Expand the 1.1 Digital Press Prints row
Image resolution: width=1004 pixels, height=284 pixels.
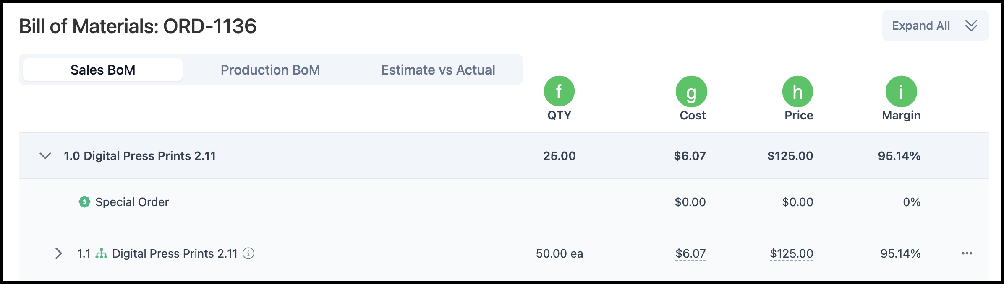[59, 253]
